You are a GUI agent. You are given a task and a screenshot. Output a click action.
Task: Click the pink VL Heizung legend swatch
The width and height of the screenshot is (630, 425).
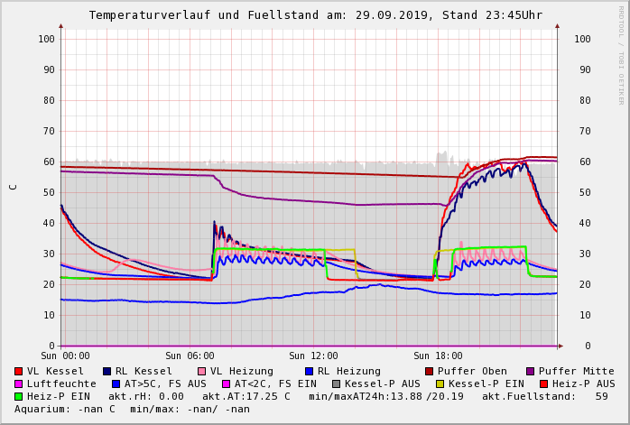tap(201, 371)
